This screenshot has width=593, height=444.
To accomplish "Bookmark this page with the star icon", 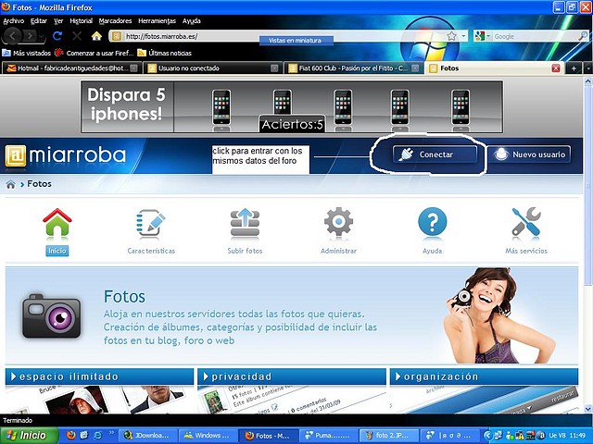I will [451, 36].
